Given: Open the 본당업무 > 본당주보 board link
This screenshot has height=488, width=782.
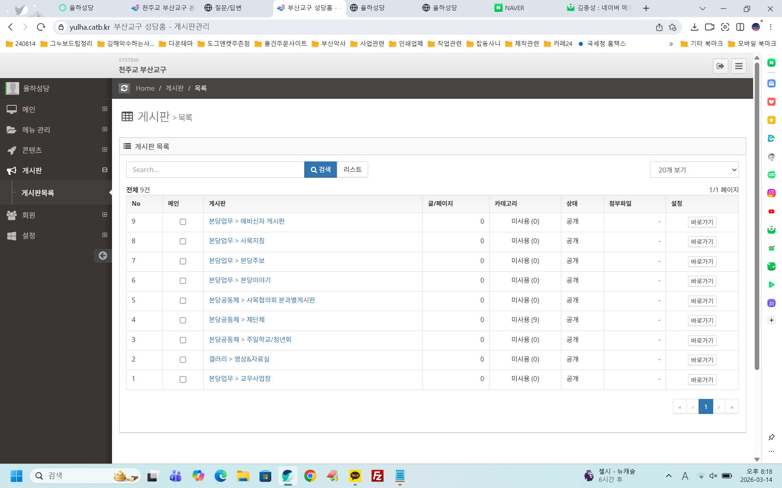Looking at the screenshot, I should pyautogui.click(x=237, y=261).
